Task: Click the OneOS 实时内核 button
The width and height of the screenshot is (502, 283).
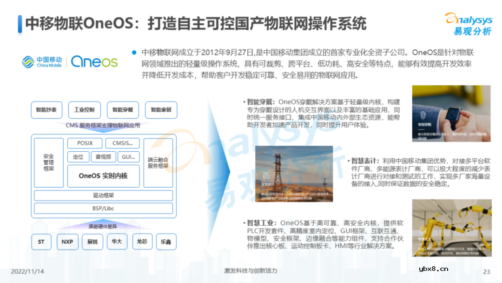Action: (103, 176)
